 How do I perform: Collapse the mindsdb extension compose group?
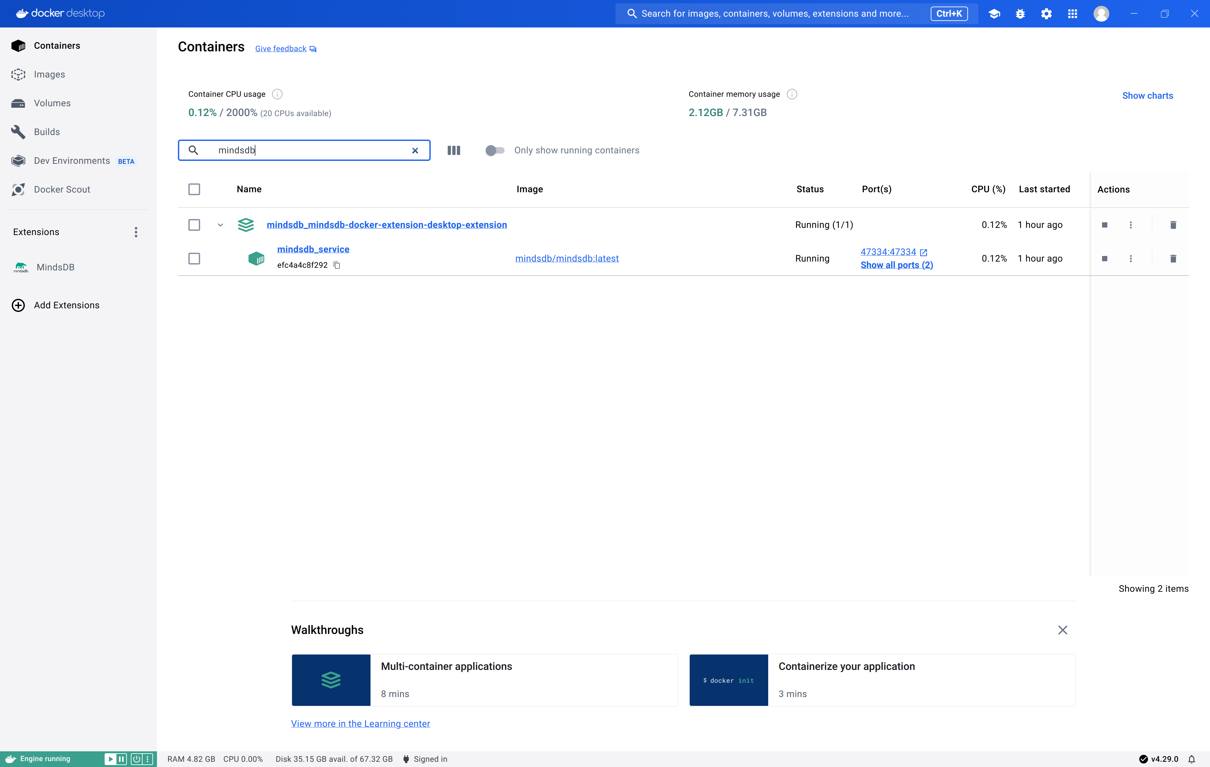pos(220,225)
